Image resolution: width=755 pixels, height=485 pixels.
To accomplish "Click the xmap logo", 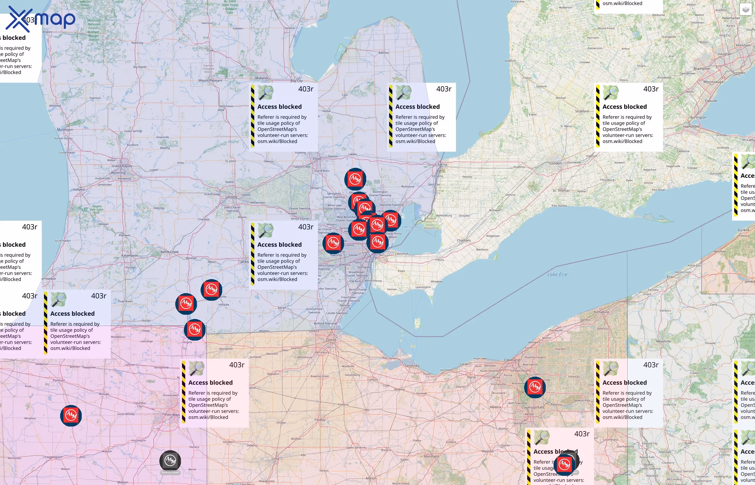I will [x=41, y=19].
